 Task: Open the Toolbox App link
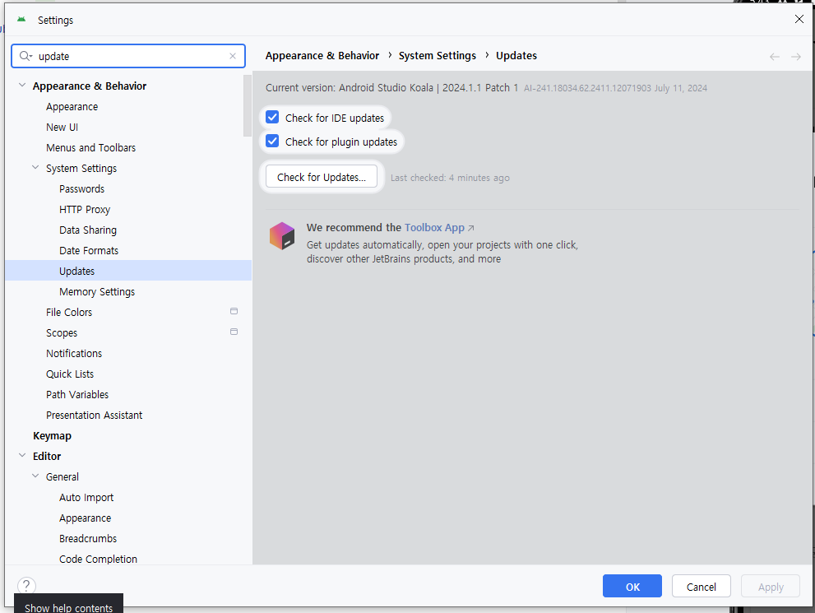click(439, 228)
